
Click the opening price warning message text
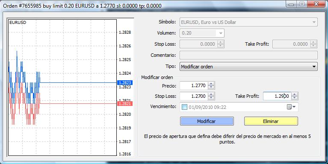[228, 139]
